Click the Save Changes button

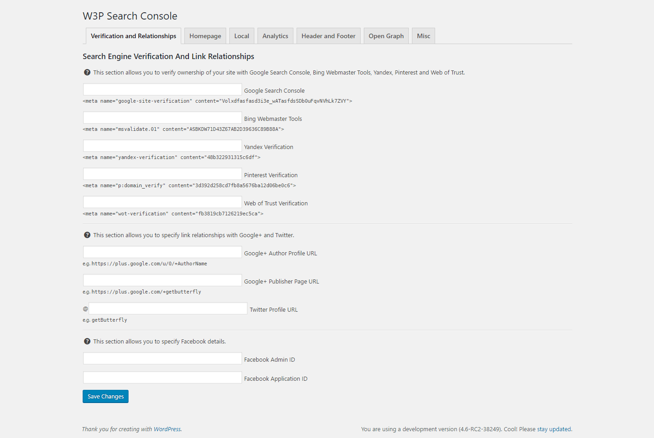pos(105,396)
